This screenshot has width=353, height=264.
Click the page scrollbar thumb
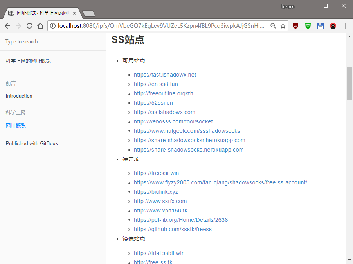coord(349,83)
